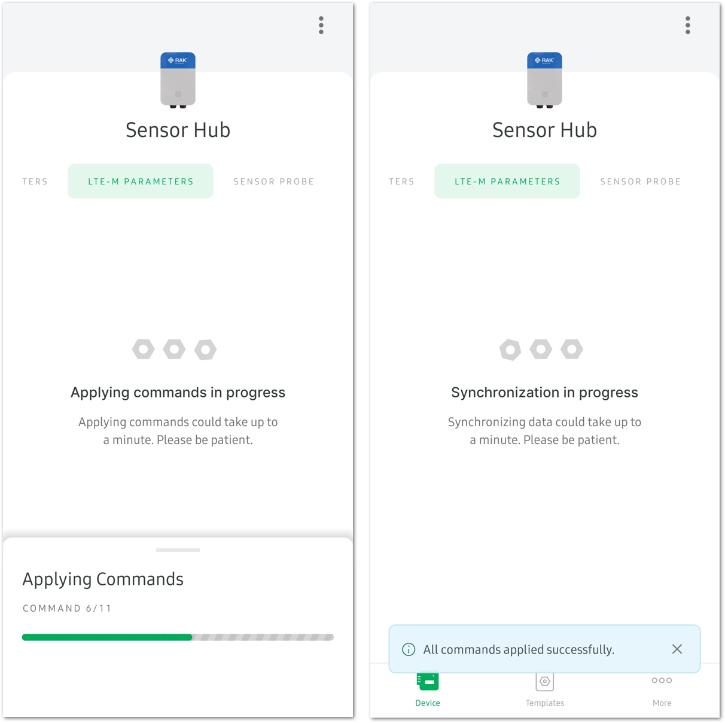This screenshot has height=723, width=725.
Task: Select LTE-M PARAMETERS tab on left screen
Action: [141, 181]
